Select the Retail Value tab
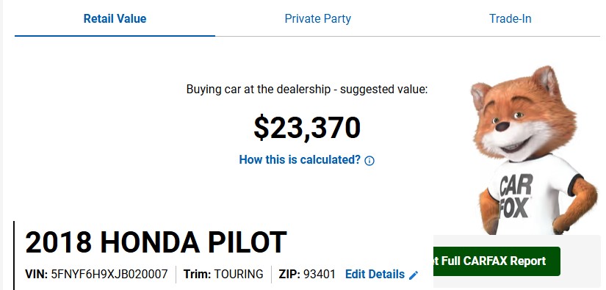This screenshot has height=290, width=606. [x=115, y=18]
